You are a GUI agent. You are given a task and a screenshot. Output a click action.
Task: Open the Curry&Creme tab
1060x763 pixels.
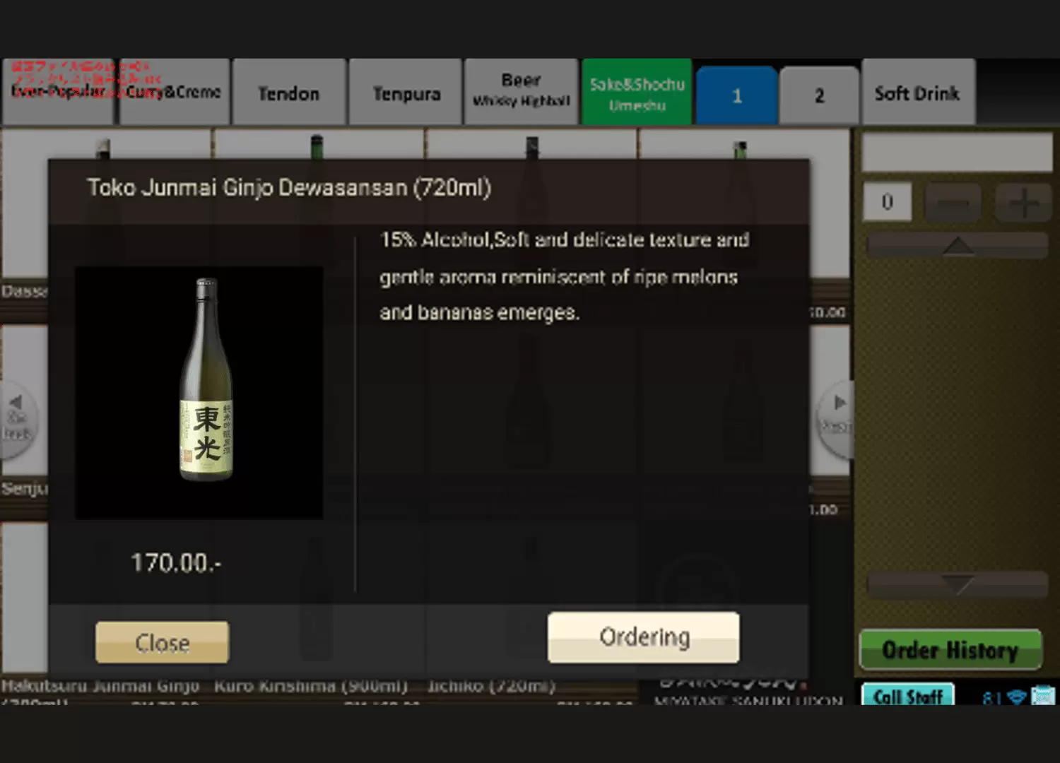(174, 93)
